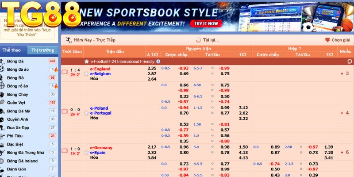Image resolution: width=354 pixels, height=177 pixels.
Task: Click the Bóng Đá Ireland ball icon
Action: (2, 161)
